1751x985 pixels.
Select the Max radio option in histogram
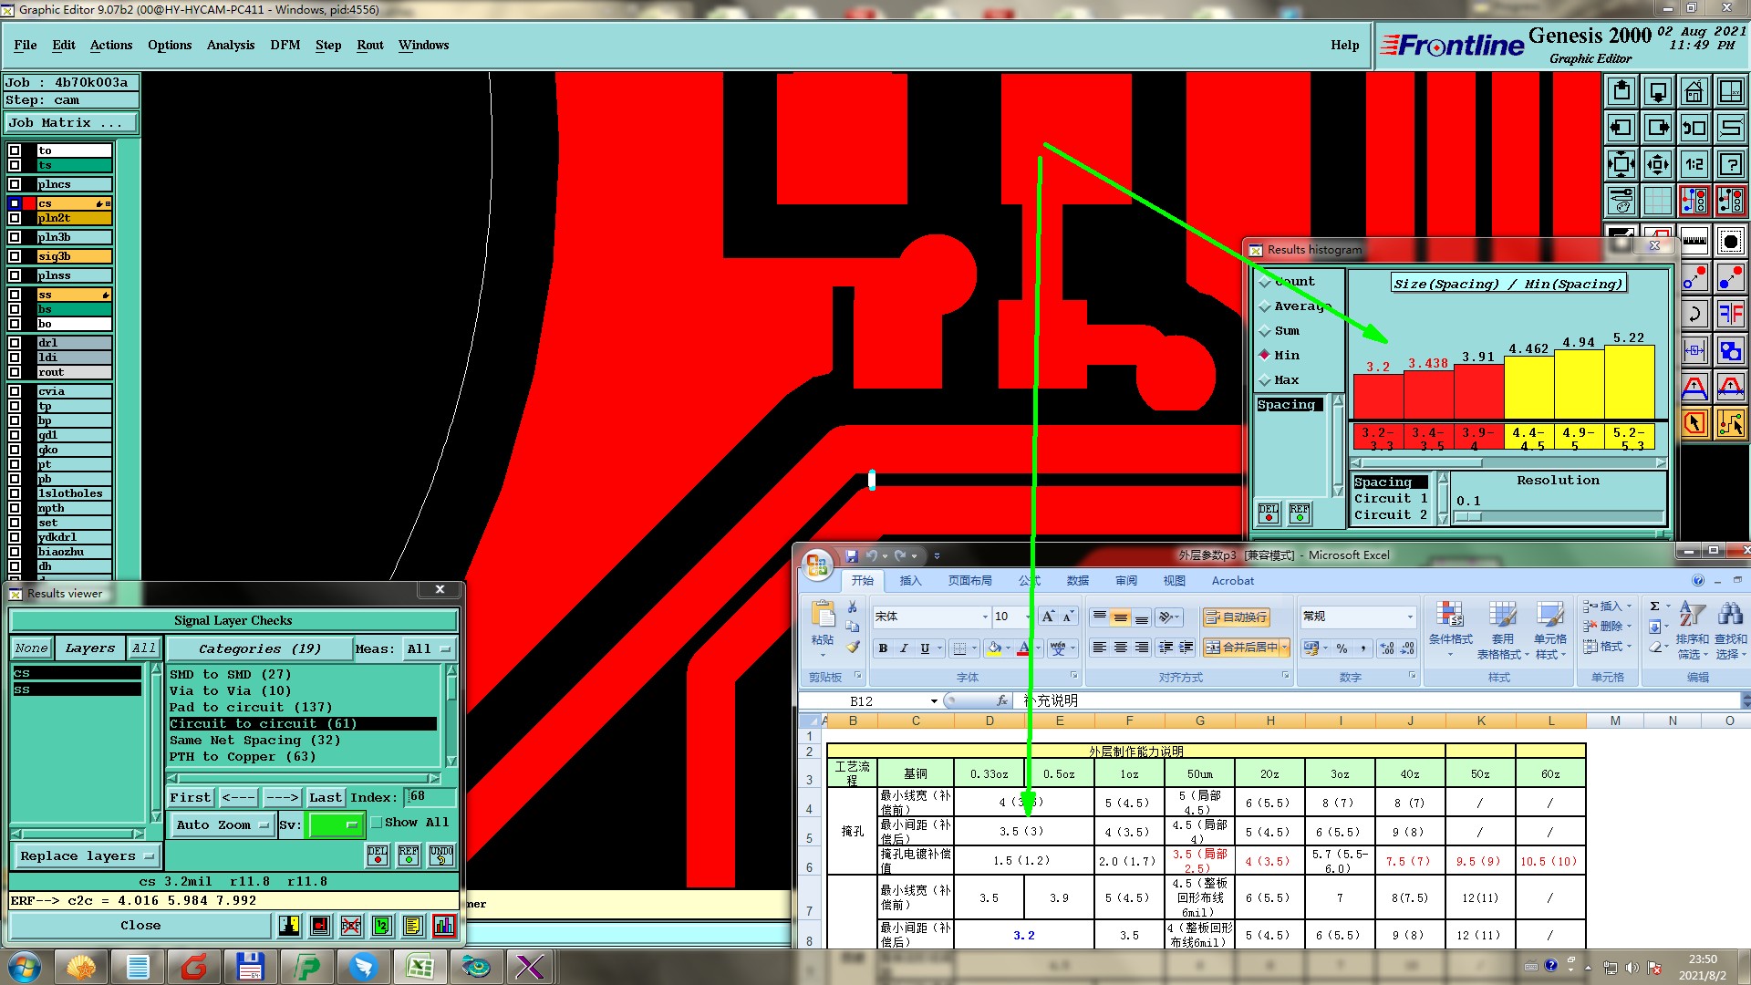[1265, 380]
